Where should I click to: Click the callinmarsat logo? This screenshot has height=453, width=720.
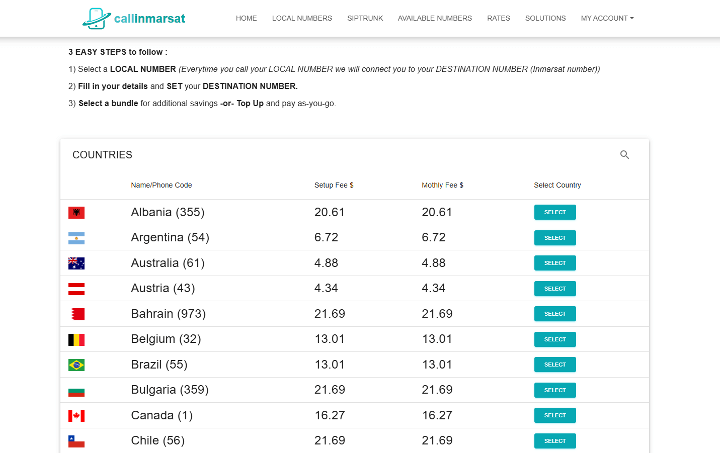134,19
